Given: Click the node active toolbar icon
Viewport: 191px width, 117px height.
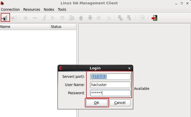Looking at the screenshot, I should [129, 18].
